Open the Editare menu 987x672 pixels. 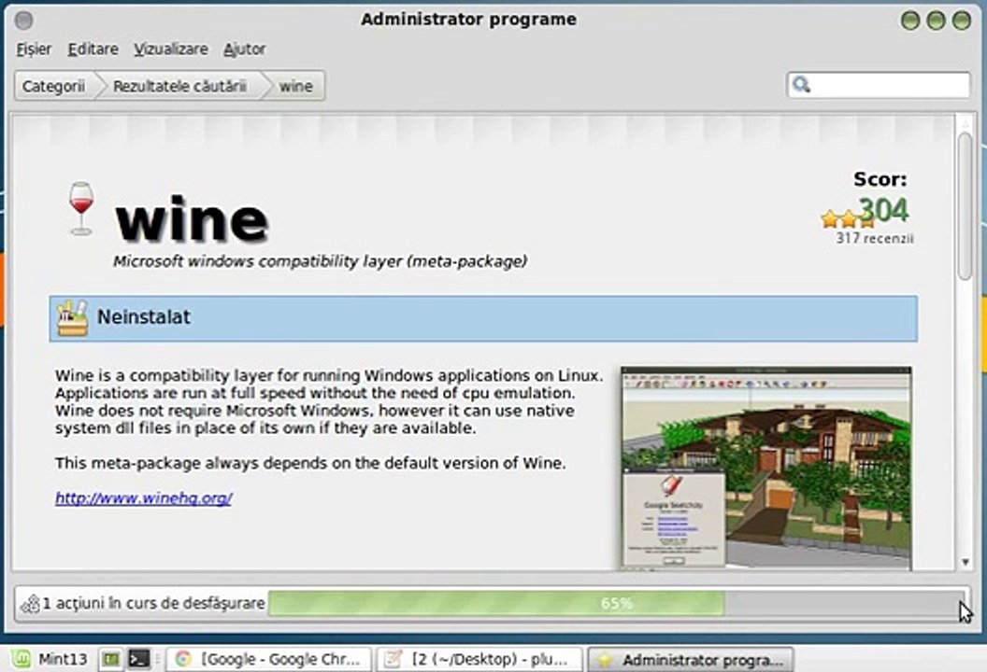[x=93, y=49]
